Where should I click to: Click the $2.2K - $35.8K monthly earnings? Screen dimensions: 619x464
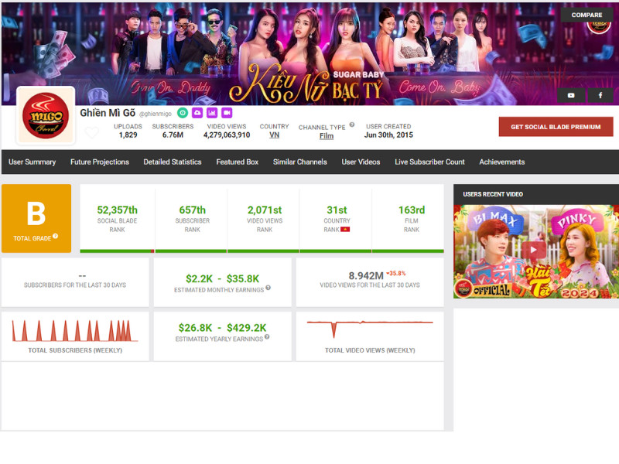223,278
